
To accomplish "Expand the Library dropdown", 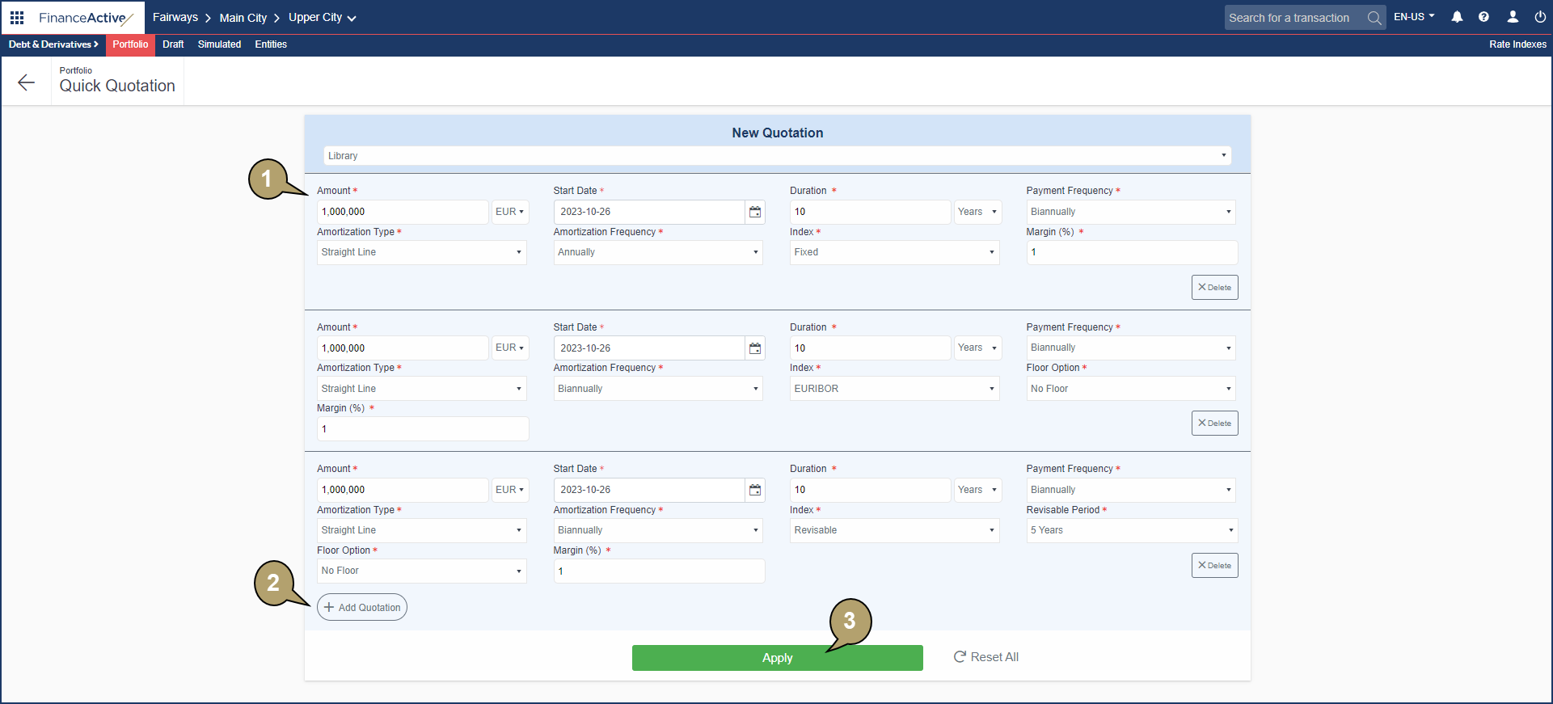I will click(x=777, y=156).
